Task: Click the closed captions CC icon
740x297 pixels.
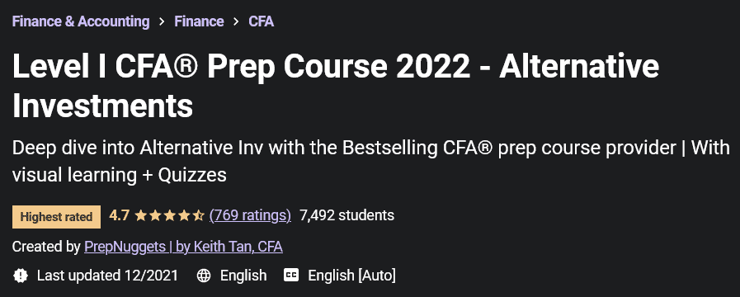Action: pos(291,275)
